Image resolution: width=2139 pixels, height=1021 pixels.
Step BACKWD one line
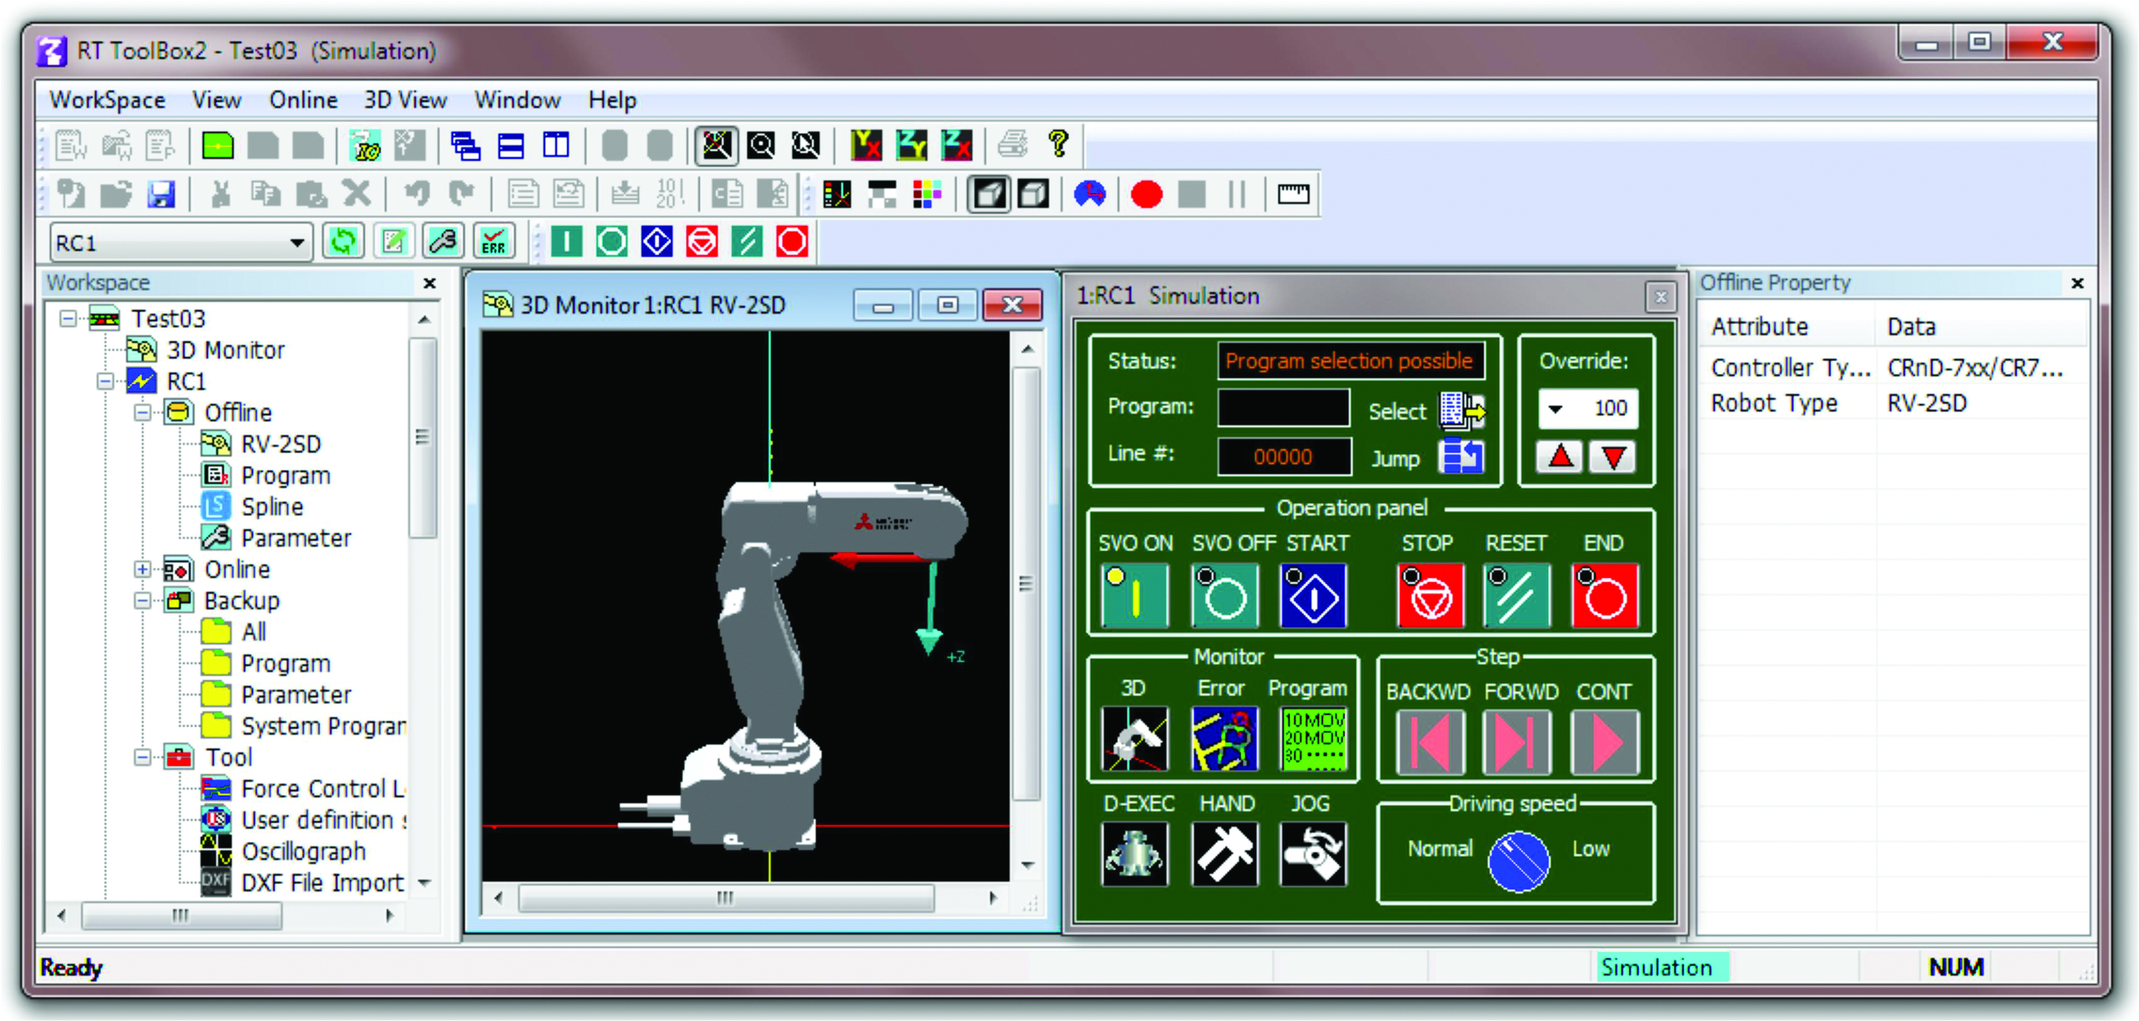click(1430, 741)
